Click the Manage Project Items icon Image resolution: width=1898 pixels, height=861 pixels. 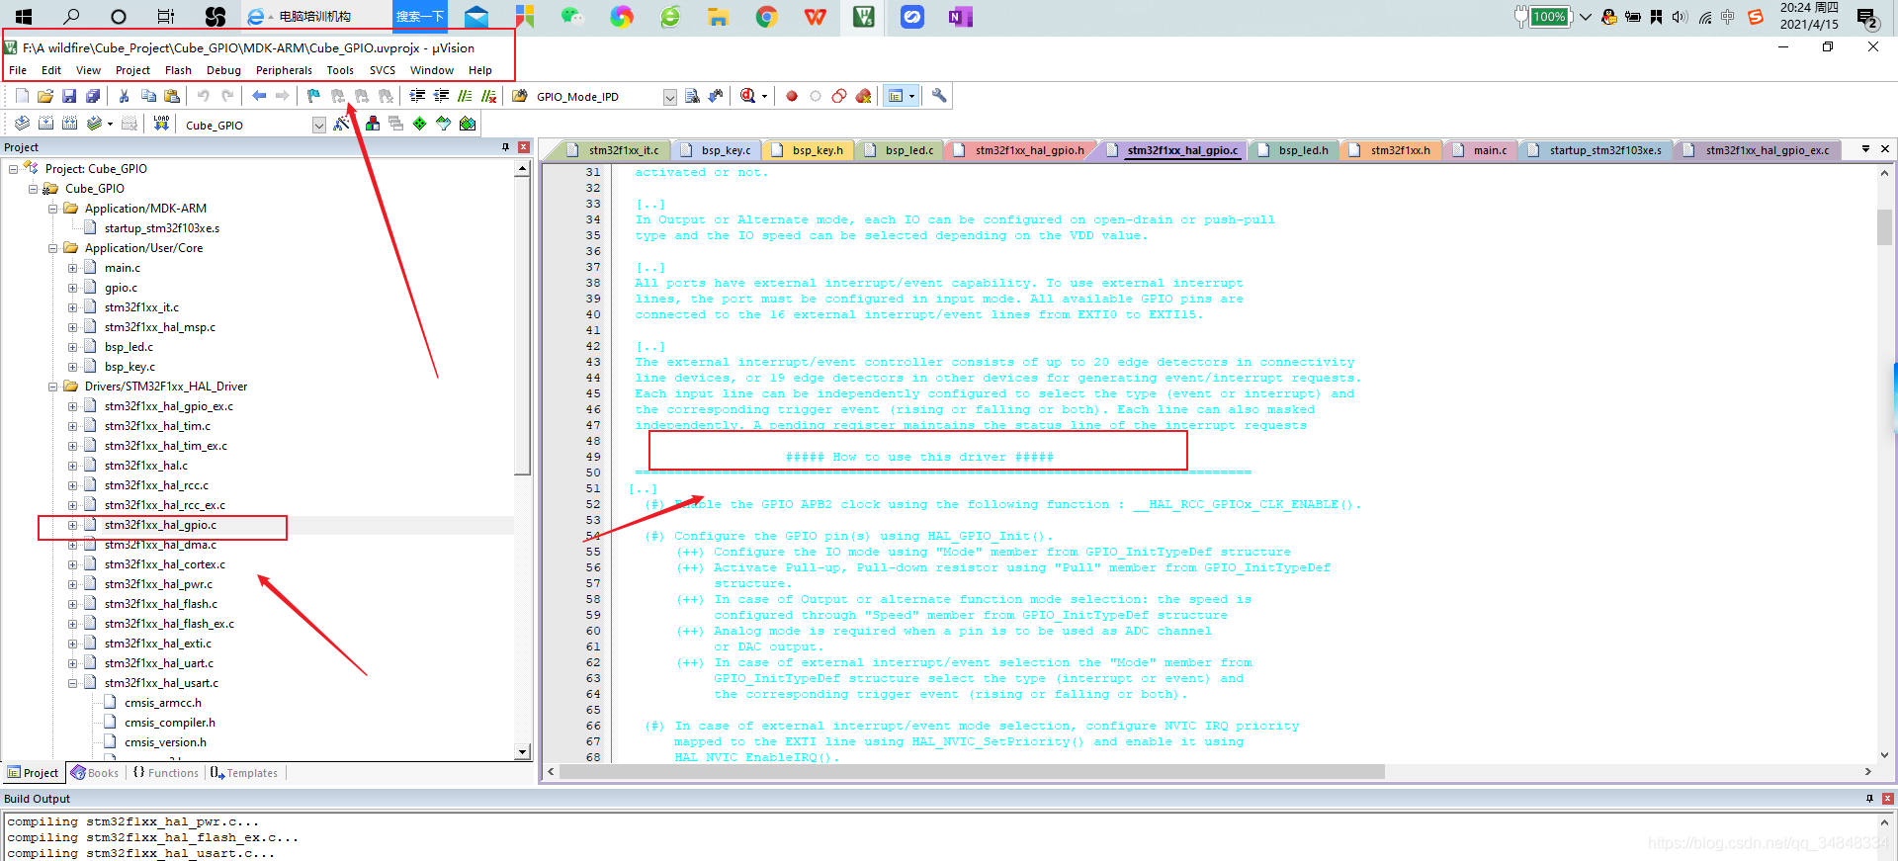373,124
